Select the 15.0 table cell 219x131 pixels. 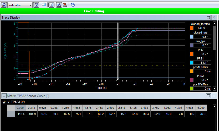168,114
